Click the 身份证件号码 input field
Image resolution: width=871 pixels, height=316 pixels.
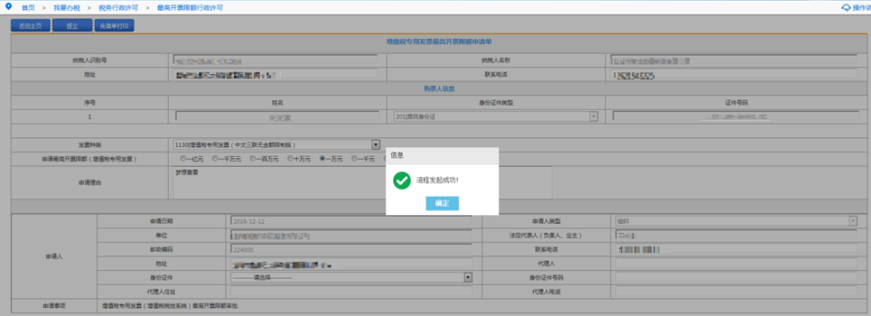click(x=736, y=277)
